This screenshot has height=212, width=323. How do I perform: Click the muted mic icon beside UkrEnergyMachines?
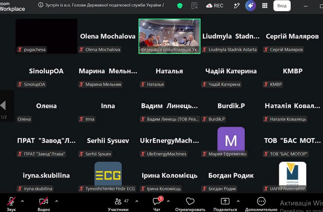(x=143, y=154)
